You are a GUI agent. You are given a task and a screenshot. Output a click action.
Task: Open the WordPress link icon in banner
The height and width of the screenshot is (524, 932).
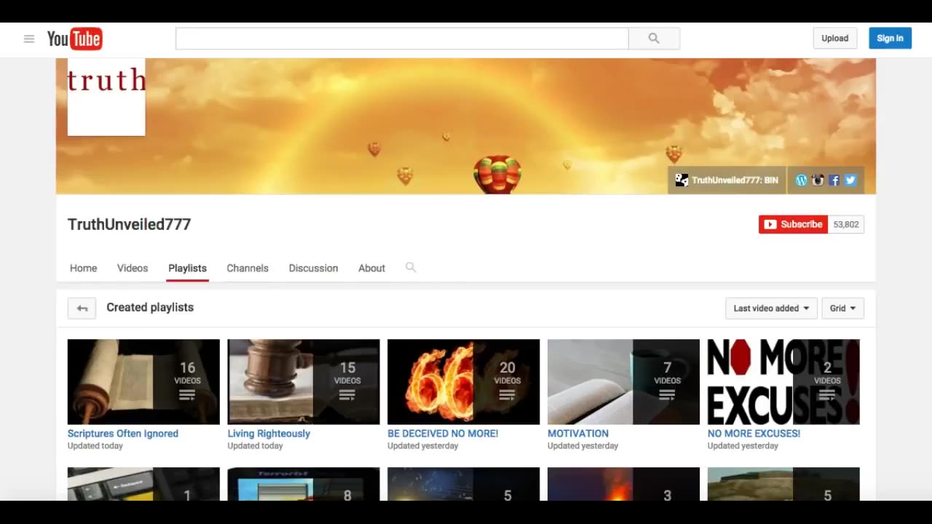click(x=802, y=180)
